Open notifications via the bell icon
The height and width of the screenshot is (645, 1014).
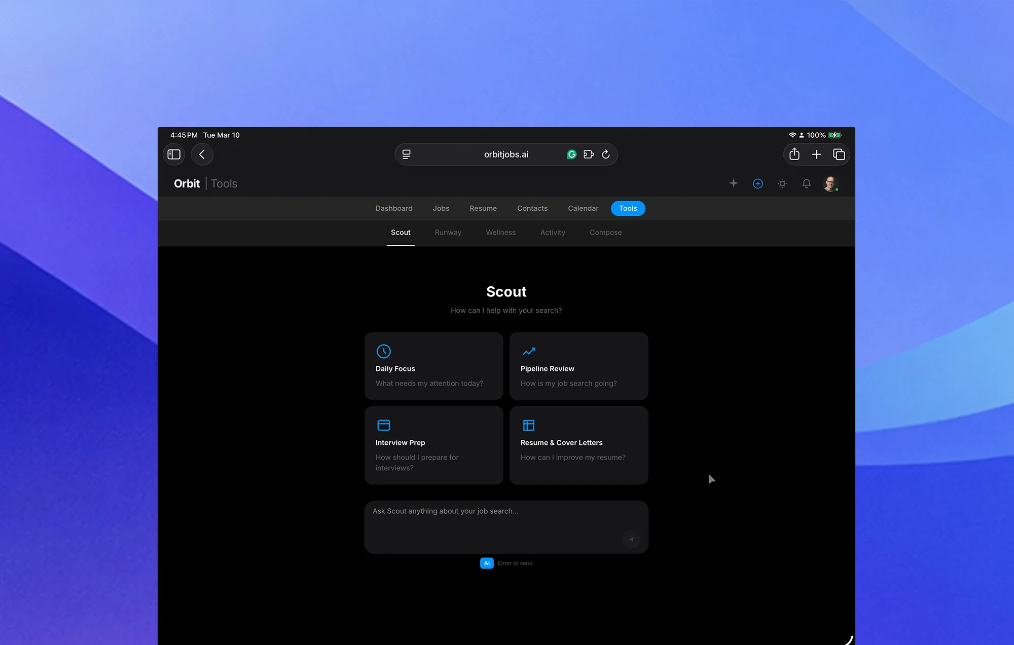(806, 183)
